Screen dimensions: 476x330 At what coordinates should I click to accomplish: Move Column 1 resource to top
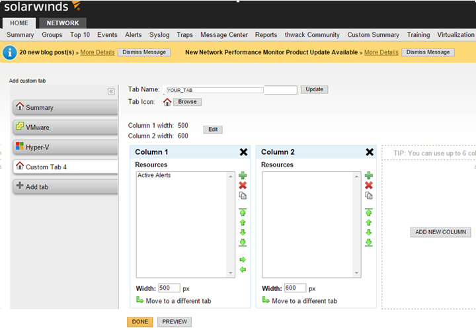[x=243, y=212]
